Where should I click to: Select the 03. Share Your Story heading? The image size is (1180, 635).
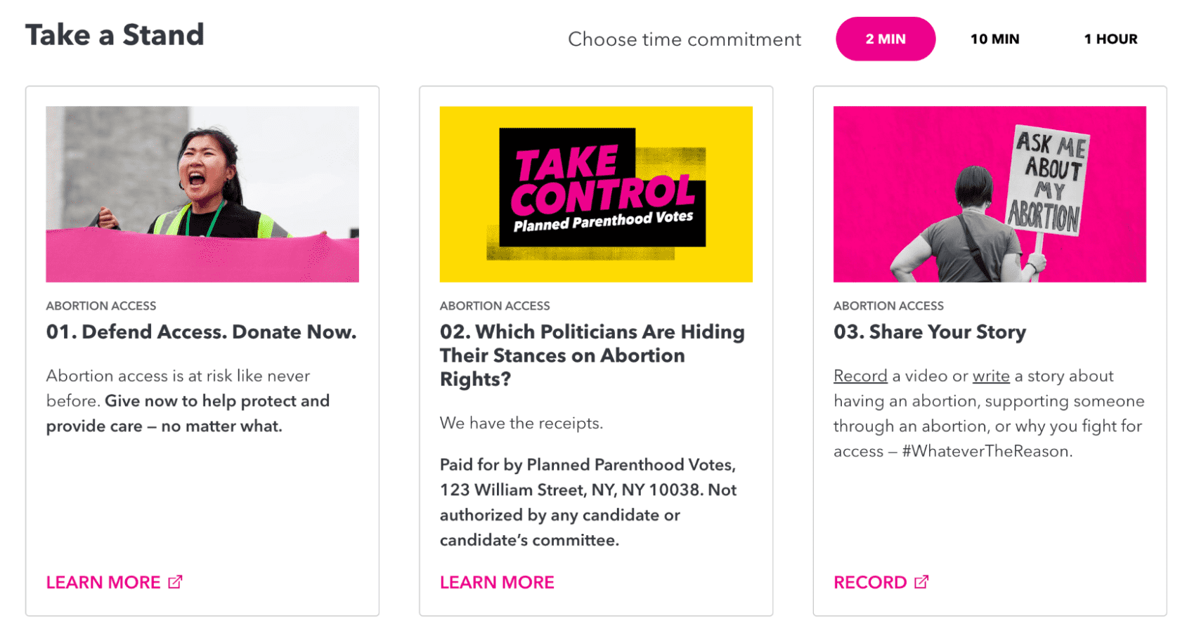click(x=929, y=332)
